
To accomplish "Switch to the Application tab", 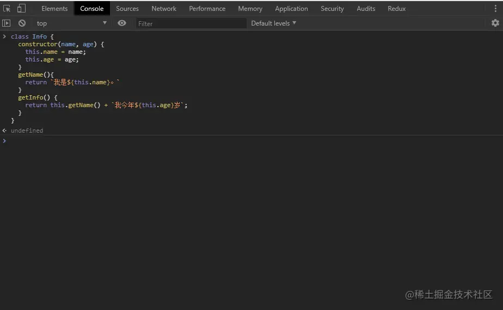I will point(291,9).
